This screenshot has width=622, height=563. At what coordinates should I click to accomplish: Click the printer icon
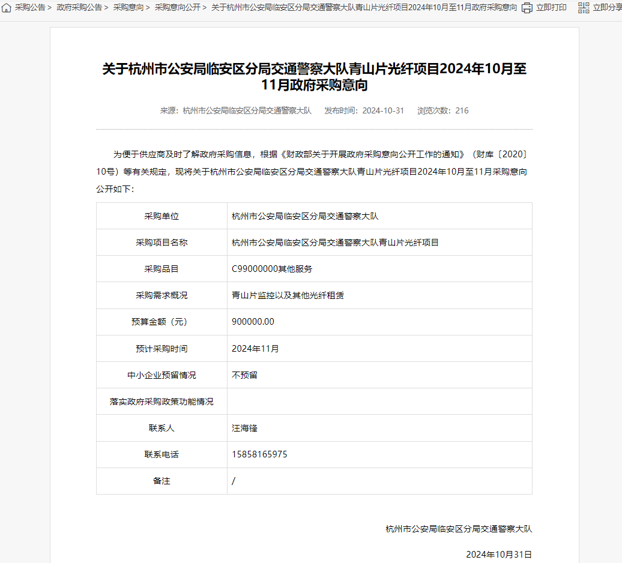(527, 8)
